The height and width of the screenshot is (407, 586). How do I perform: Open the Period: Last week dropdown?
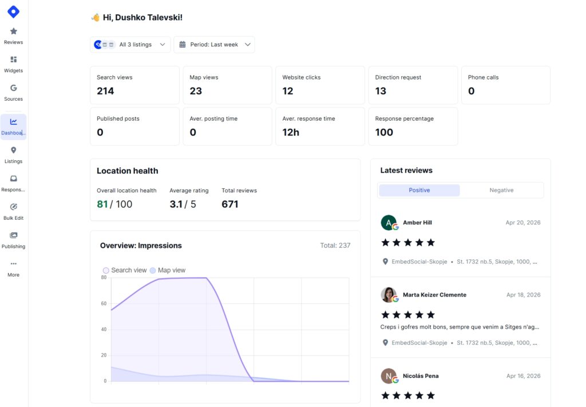214,45
